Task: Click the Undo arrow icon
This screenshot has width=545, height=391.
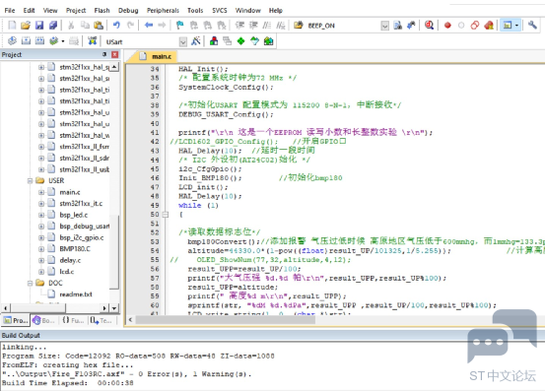Action: [116, 25]
